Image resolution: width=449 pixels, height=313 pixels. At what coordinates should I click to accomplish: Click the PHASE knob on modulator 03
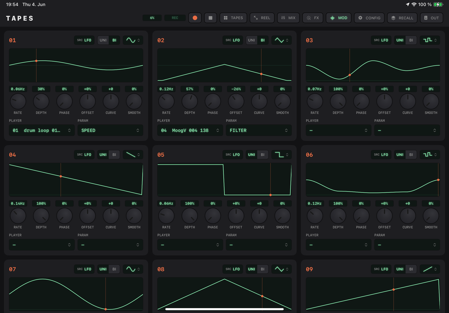(361, 102)
